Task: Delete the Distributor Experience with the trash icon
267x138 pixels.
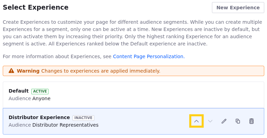Action: tap(252, 121)
